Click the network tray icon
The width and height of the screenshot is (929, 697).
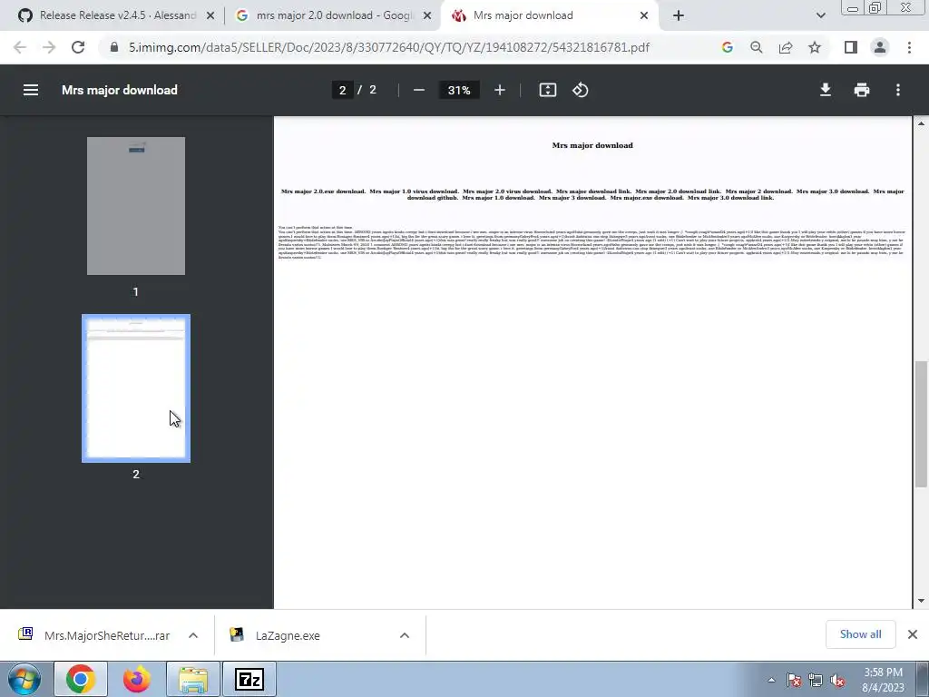816,680
